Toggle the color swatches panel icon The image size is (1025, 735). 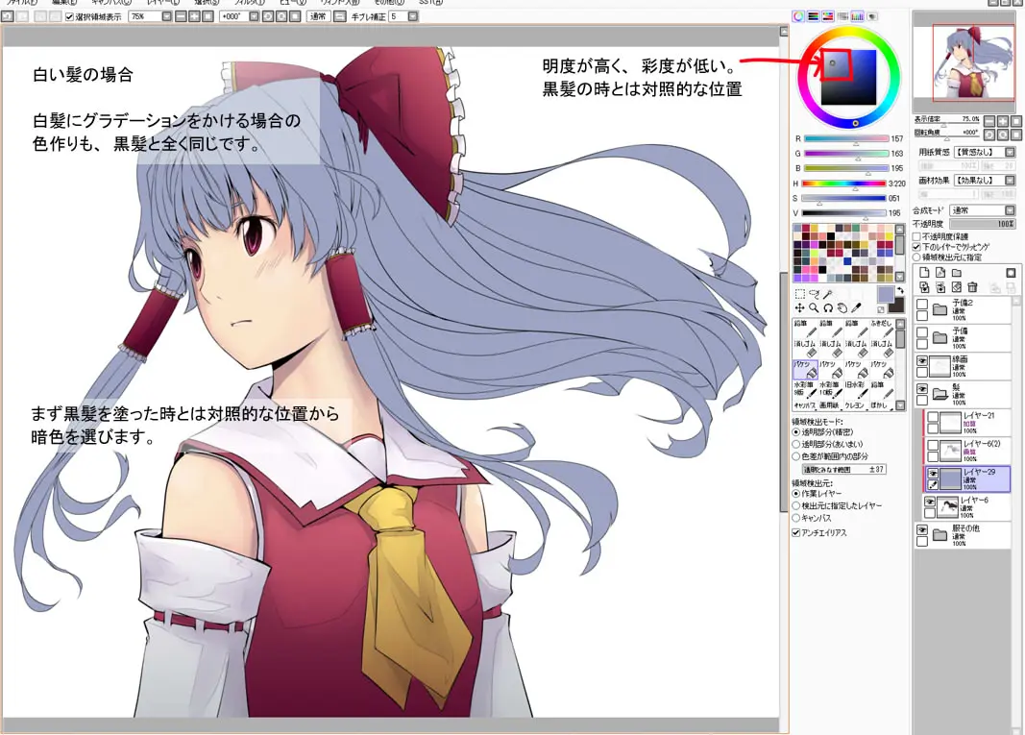click(857, 16)
